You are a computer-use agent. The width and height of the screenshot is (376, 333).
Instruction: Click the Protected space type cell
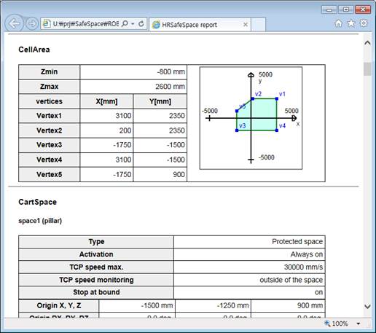249,242
